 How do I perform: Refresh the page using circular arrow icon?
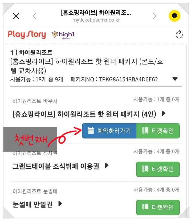click(x=179, y=35)
